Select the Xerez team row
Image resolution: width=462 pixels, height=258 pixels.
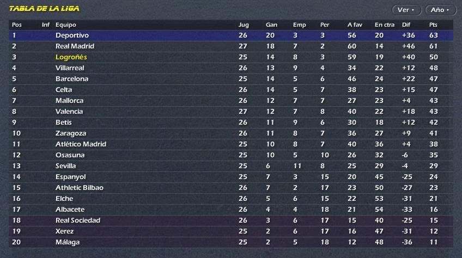pyautogui.click(x=231, y=231)
